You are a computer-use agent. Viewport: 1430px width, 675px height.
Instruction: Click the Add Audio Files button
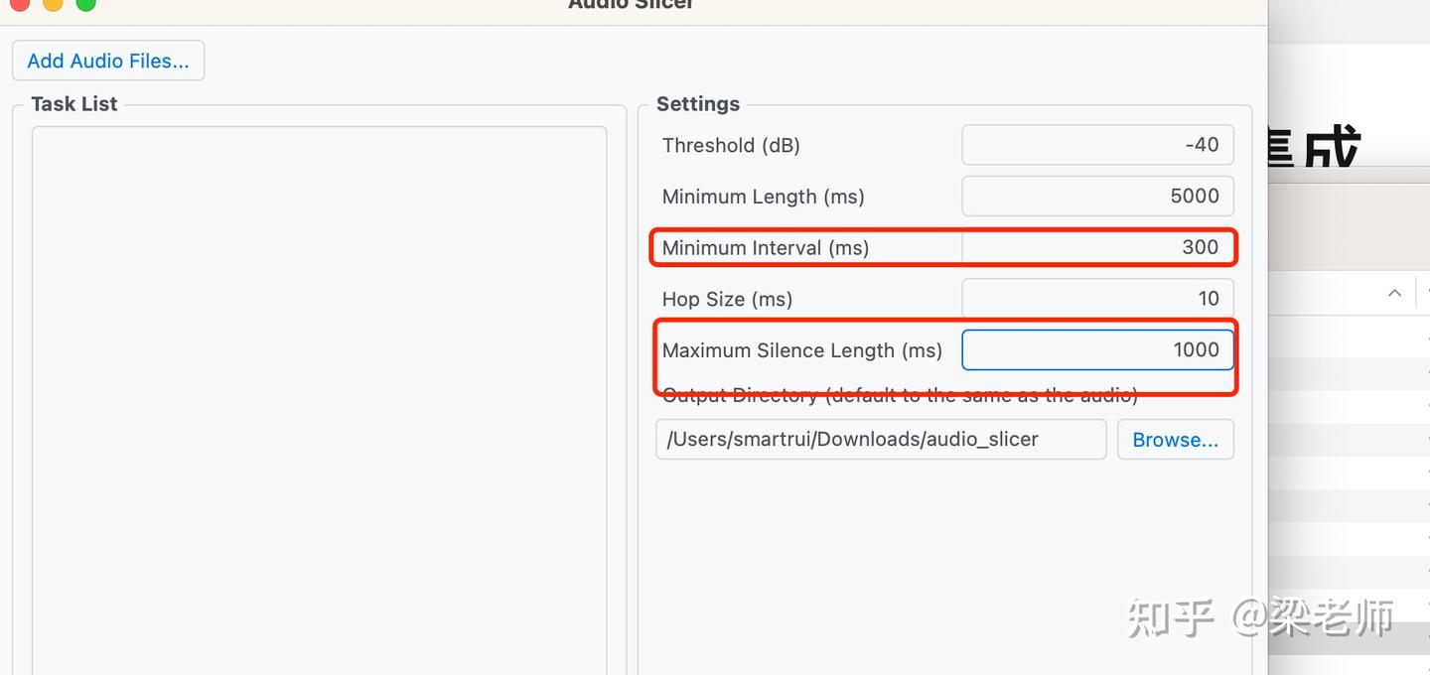click(107, 61)
